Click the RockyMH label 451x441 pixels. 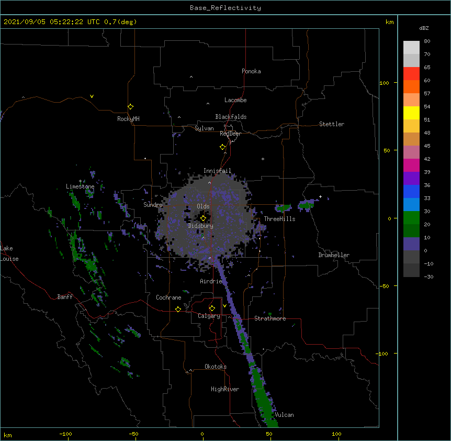(128, 119)
